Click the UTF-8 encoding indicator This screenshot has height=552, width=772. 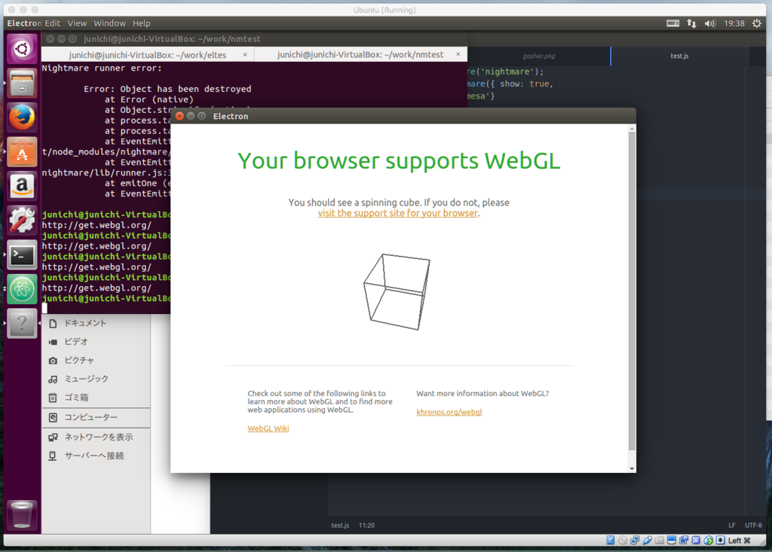pos(753,526)
